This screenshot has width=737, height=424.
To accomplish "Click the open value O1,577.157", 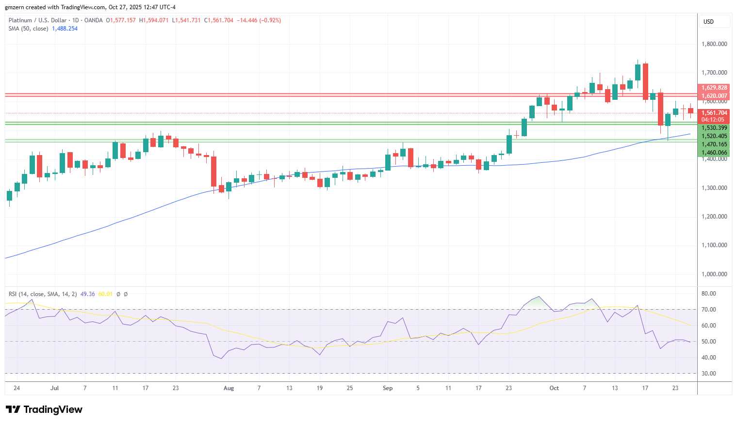I will pyautogui.click(x=121, y=20).
